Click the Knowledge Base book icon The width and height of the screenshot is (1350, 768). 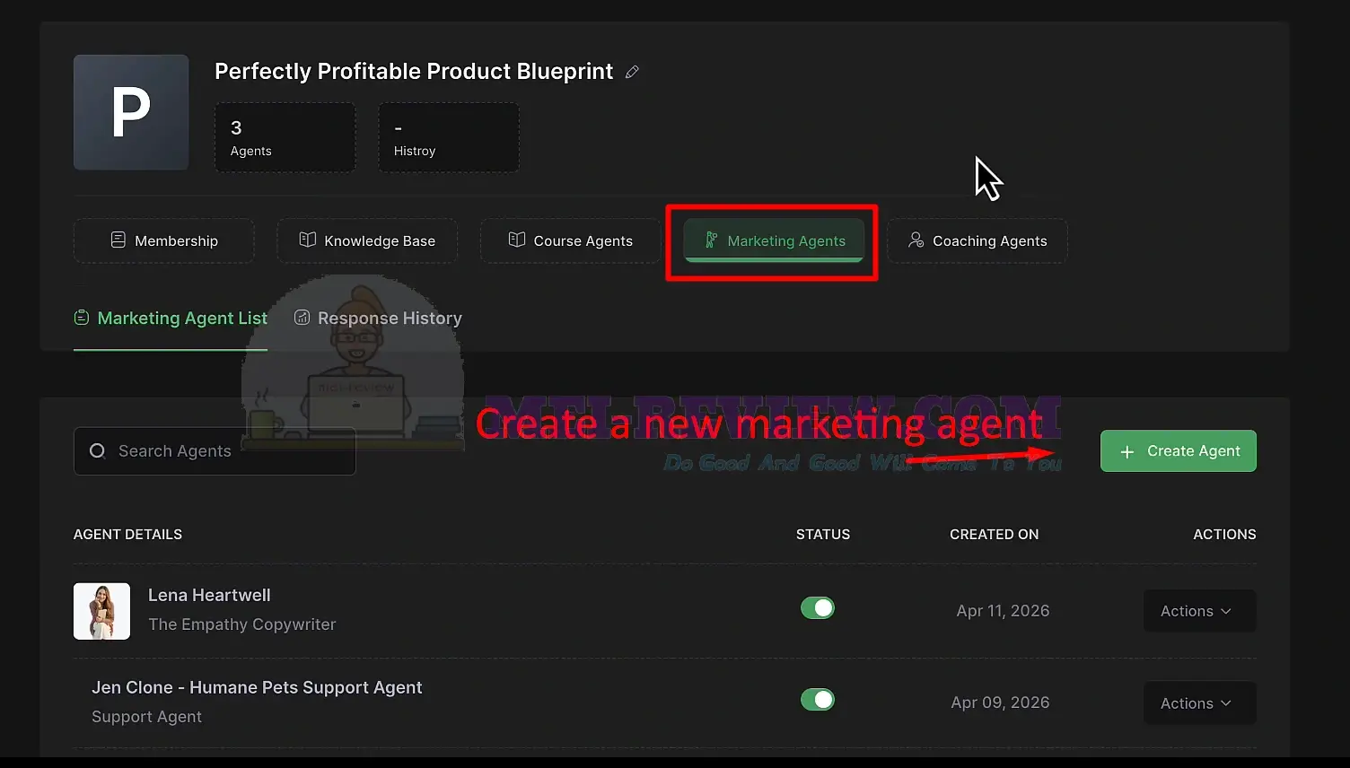pos(307,240)
